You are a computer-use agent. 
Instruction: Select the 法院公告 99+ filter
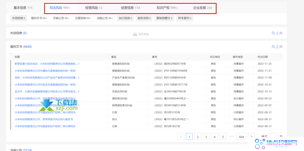105,18
